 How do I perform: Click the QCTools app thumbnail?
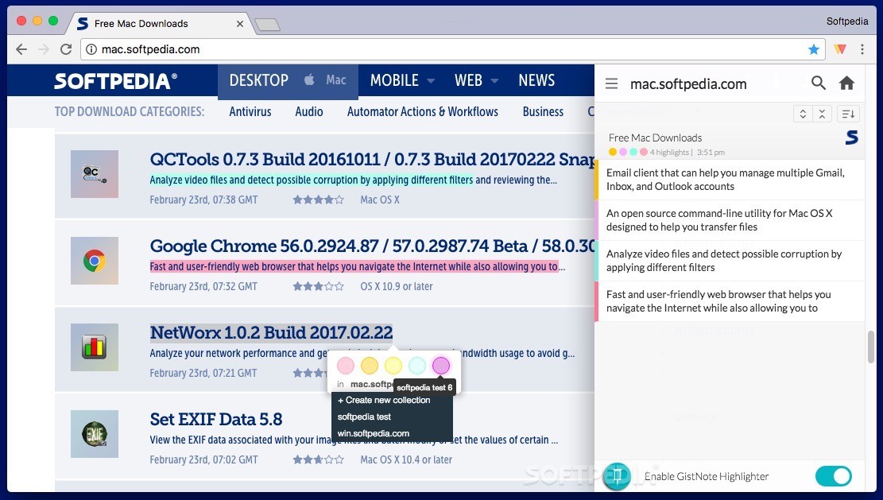(95, 174)
